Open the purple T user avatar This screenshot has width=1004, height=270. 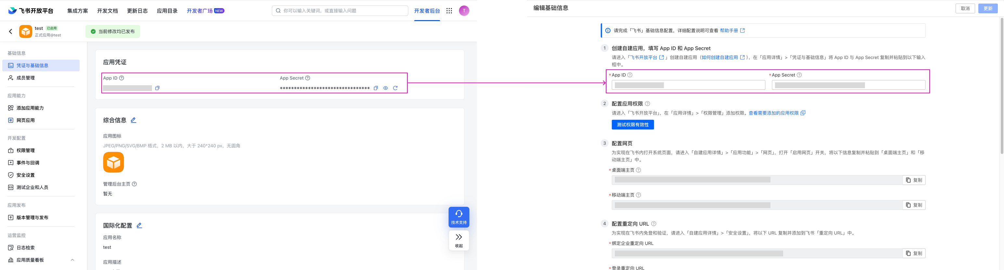click(x=464, y=10)
